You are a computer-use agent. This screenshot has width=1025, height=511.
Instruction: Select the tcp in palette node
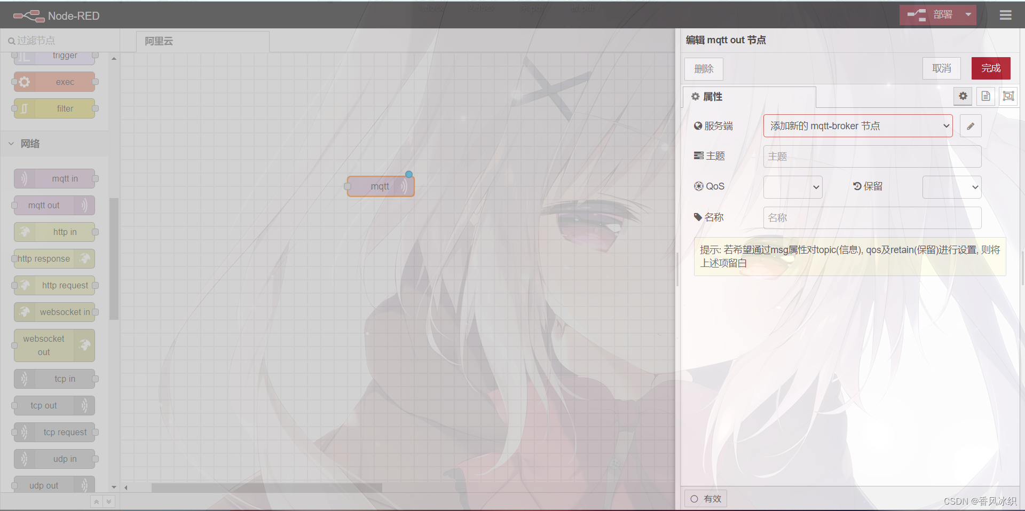tap(54, 379)
